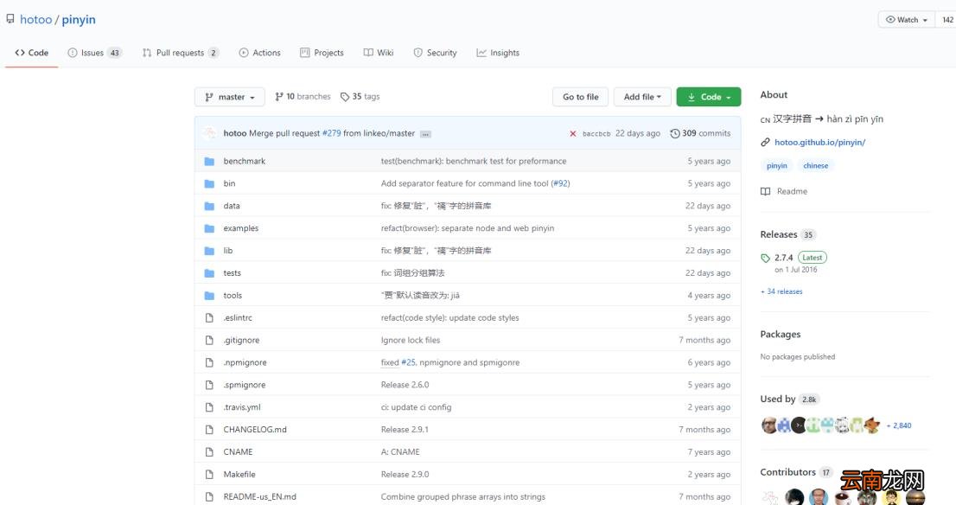Viewport: 956px width, 505px height.
Task: Click the failed build X status icon
Action: pos(572,133)
